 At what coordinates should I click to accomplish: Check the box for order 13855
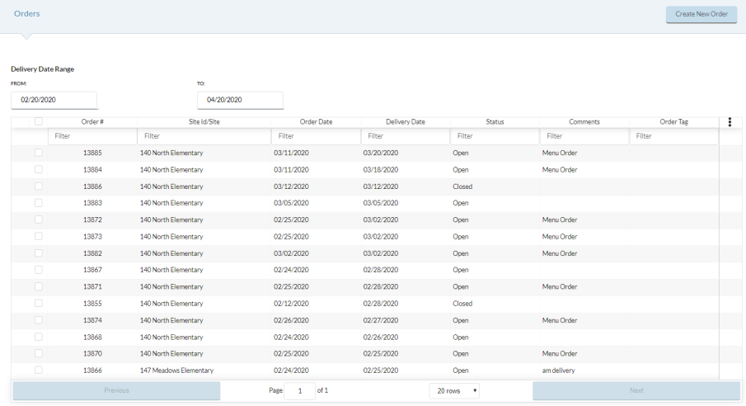point(39,303)
